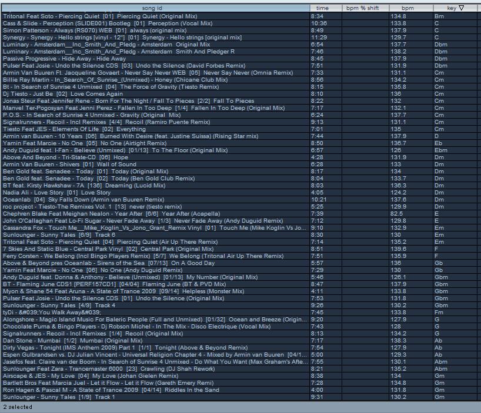Select Armin van Buuren 'Burned With Desire' row
This screenshot has width=481, height=413.
239,136
